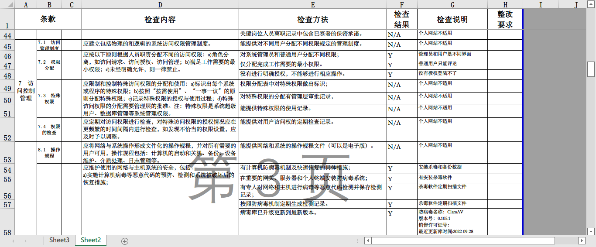Click cell 病毒库已升级更新到最新版本
Image resolution: width=596 pixels, height=247 pixels.
tap(313, 222)
